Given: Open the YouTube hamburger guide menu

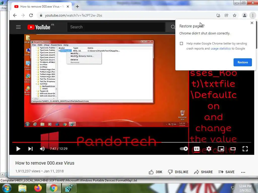Looking at the screenshot, I should click(x=18, y=27).
